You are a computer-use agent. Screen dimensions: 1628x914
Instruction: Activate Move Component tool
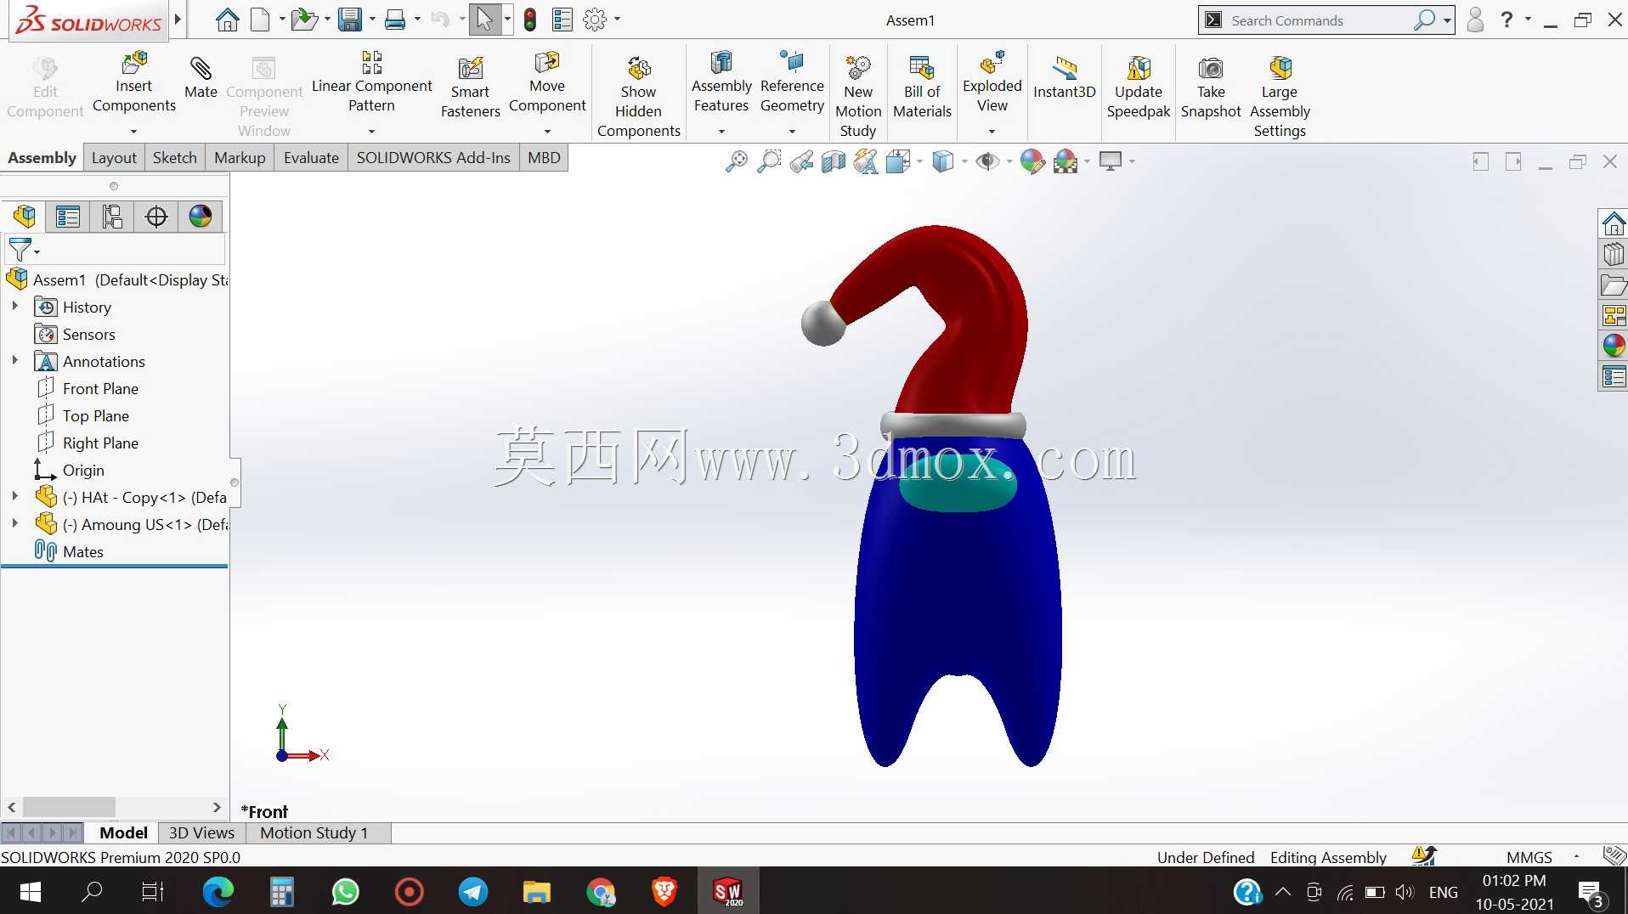point(547,82)
